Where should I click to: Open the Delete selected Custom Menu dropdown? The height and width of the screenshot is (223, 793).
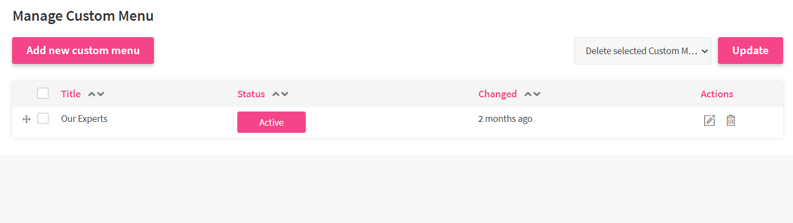(x=642, y=51)
